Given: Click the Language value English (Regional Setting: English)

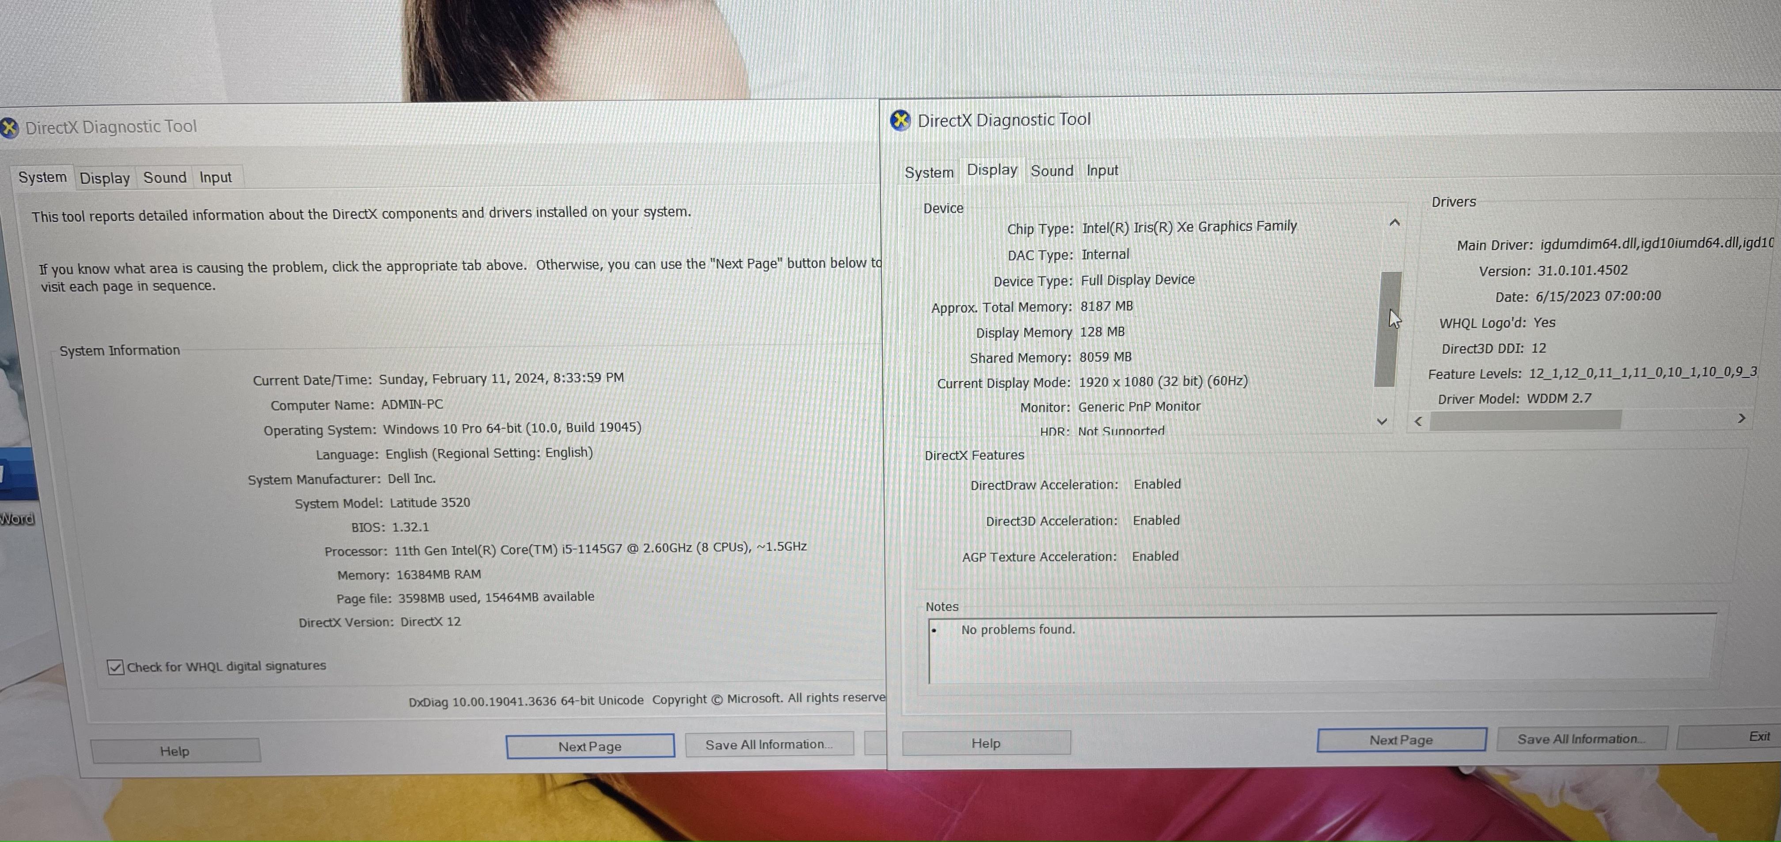Looking at the screenshot, I should coord(489,453).
